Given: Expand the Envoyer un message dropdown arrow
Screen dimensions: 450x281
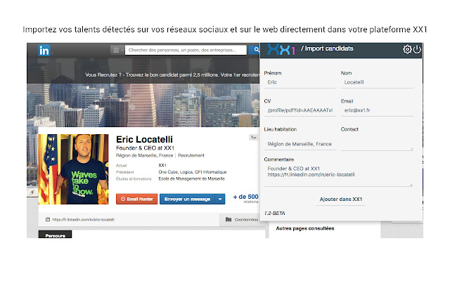Looking at the screenshot, I should 220,199.
